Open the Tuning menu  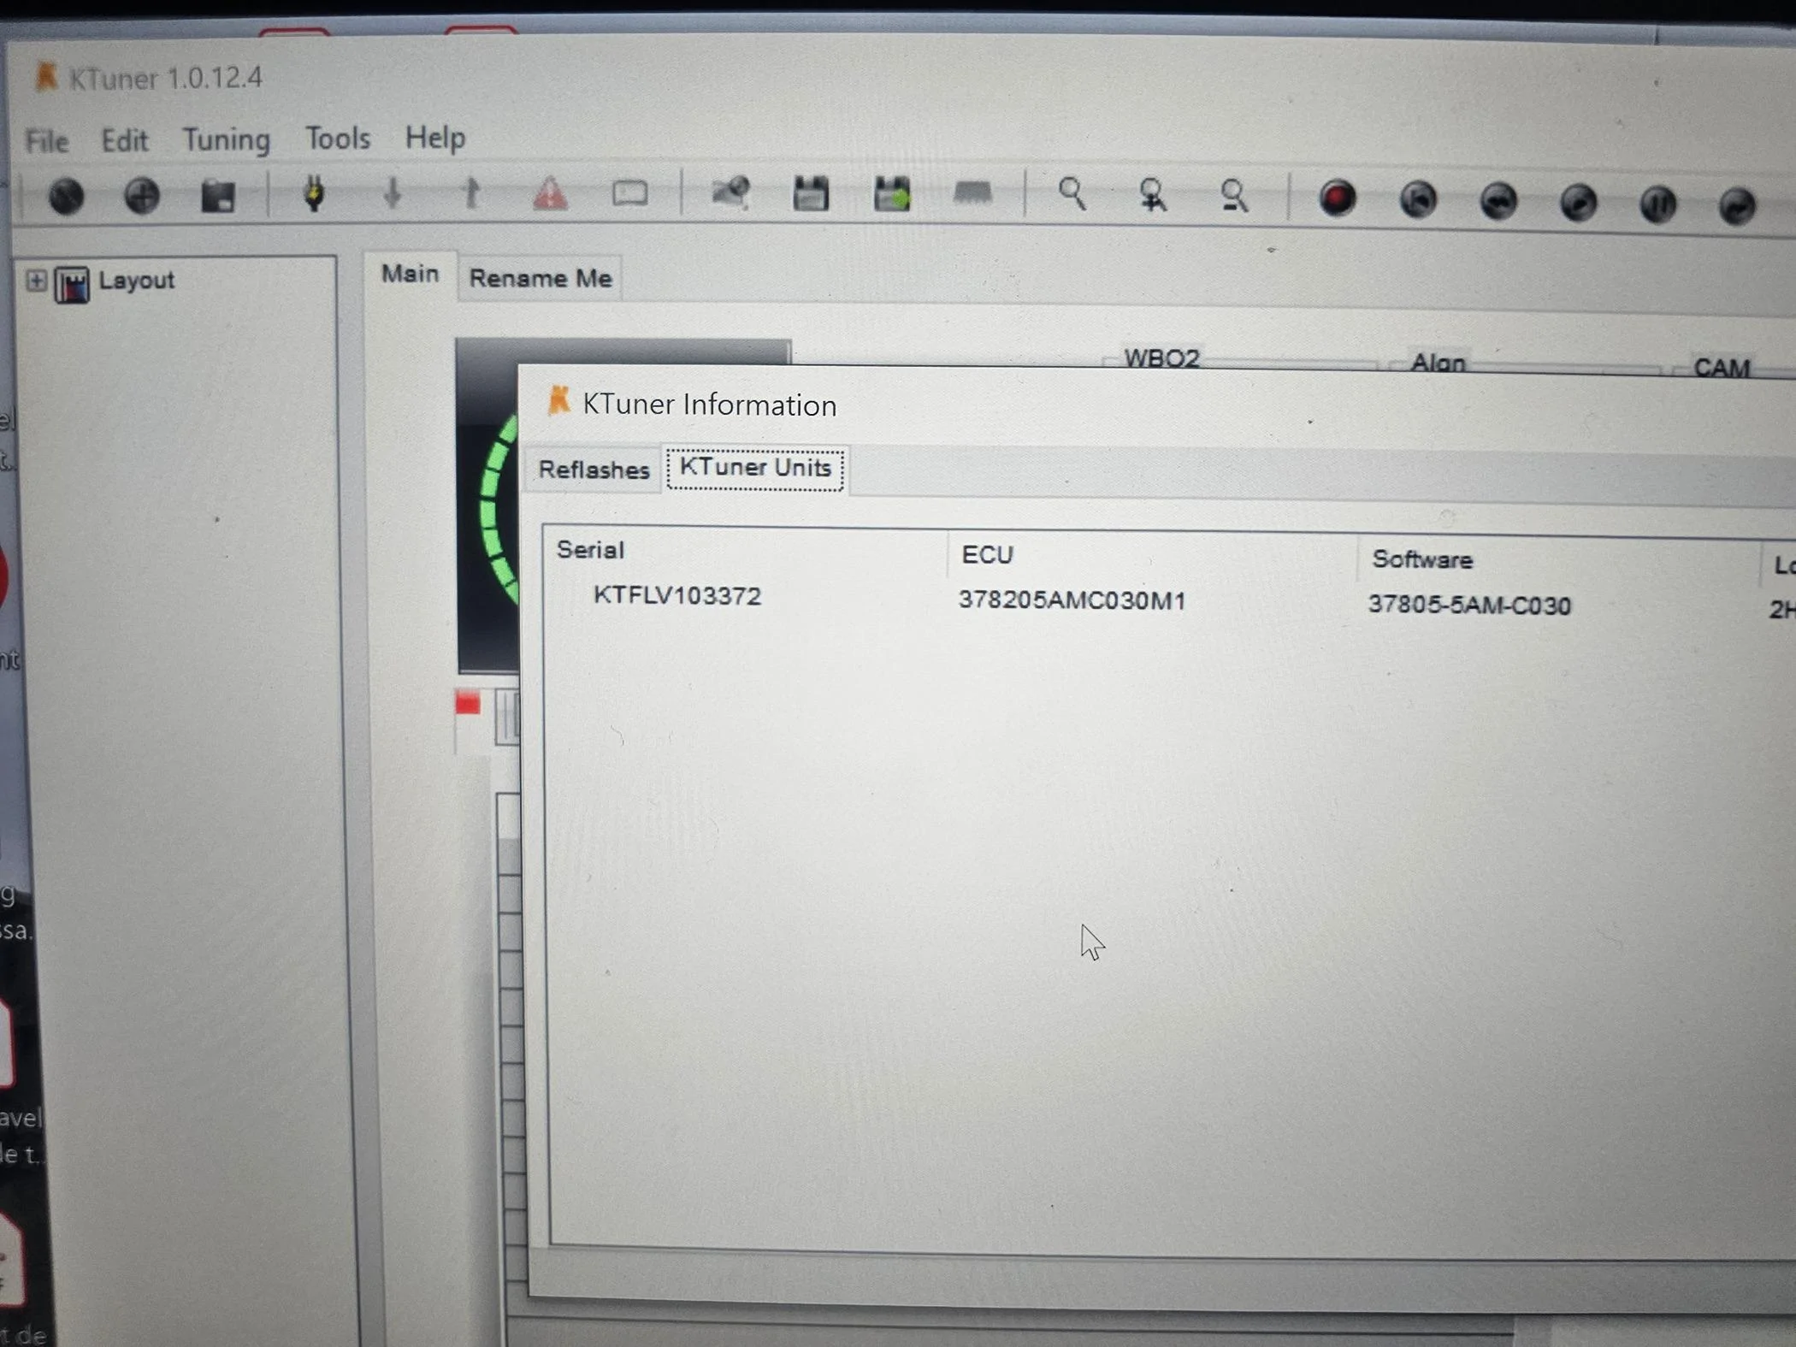[x=226, y=139]
